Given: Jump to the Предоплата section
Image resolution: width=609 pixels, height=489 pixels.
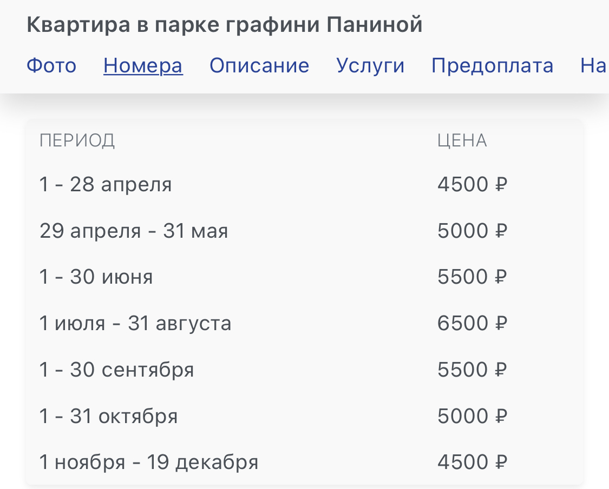Looking at the screenshot, I should [x=492, y=65].
